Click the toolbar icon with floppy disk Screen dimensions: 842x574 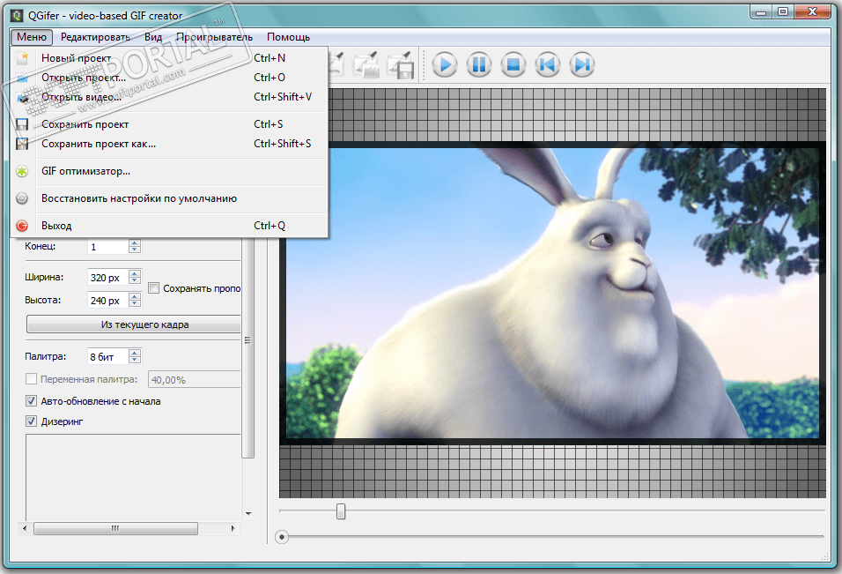401,65
